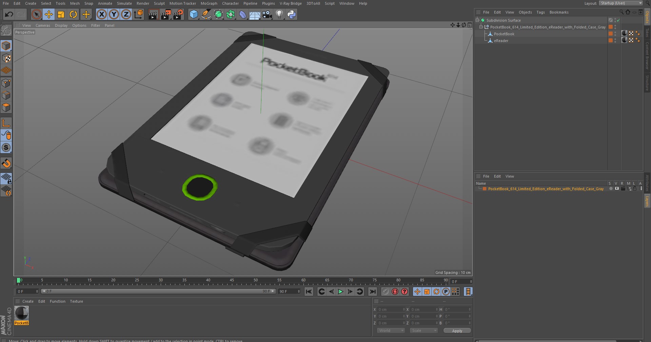
Task: Open Edit Render Settings
Action: (x=178, y=14)
